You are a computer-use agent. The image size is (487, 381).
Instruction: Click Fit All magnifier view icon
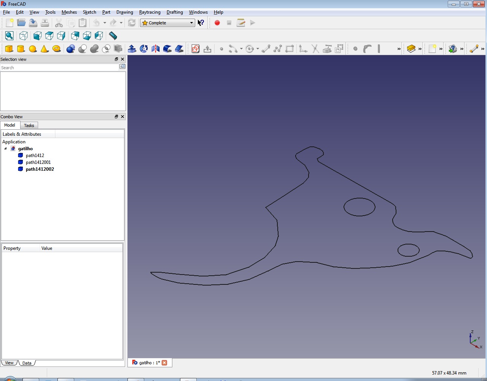pos(10,36)
